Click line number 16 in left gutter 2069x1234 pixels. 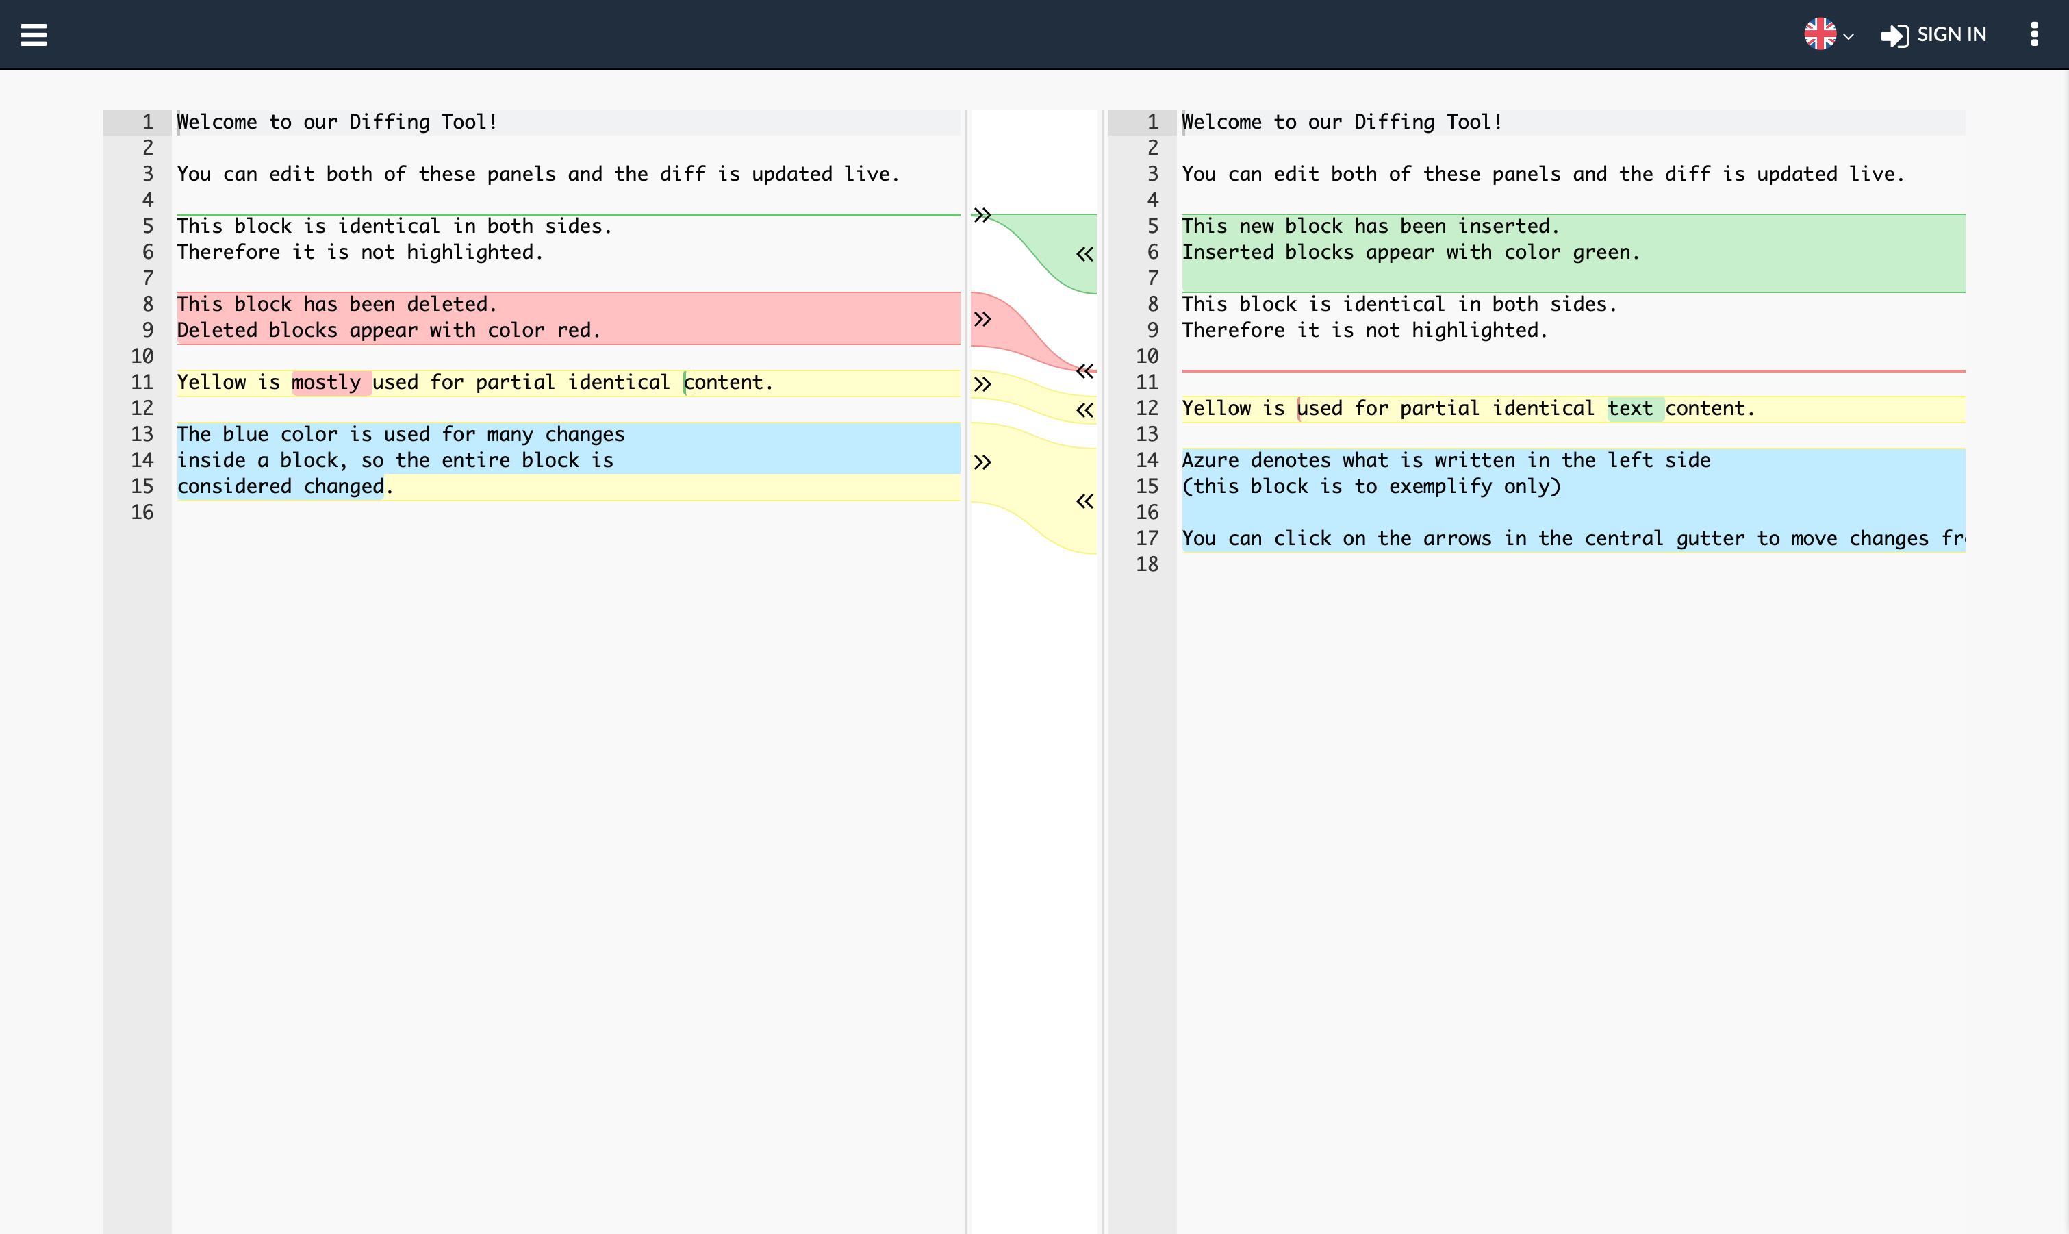(142, 512)
